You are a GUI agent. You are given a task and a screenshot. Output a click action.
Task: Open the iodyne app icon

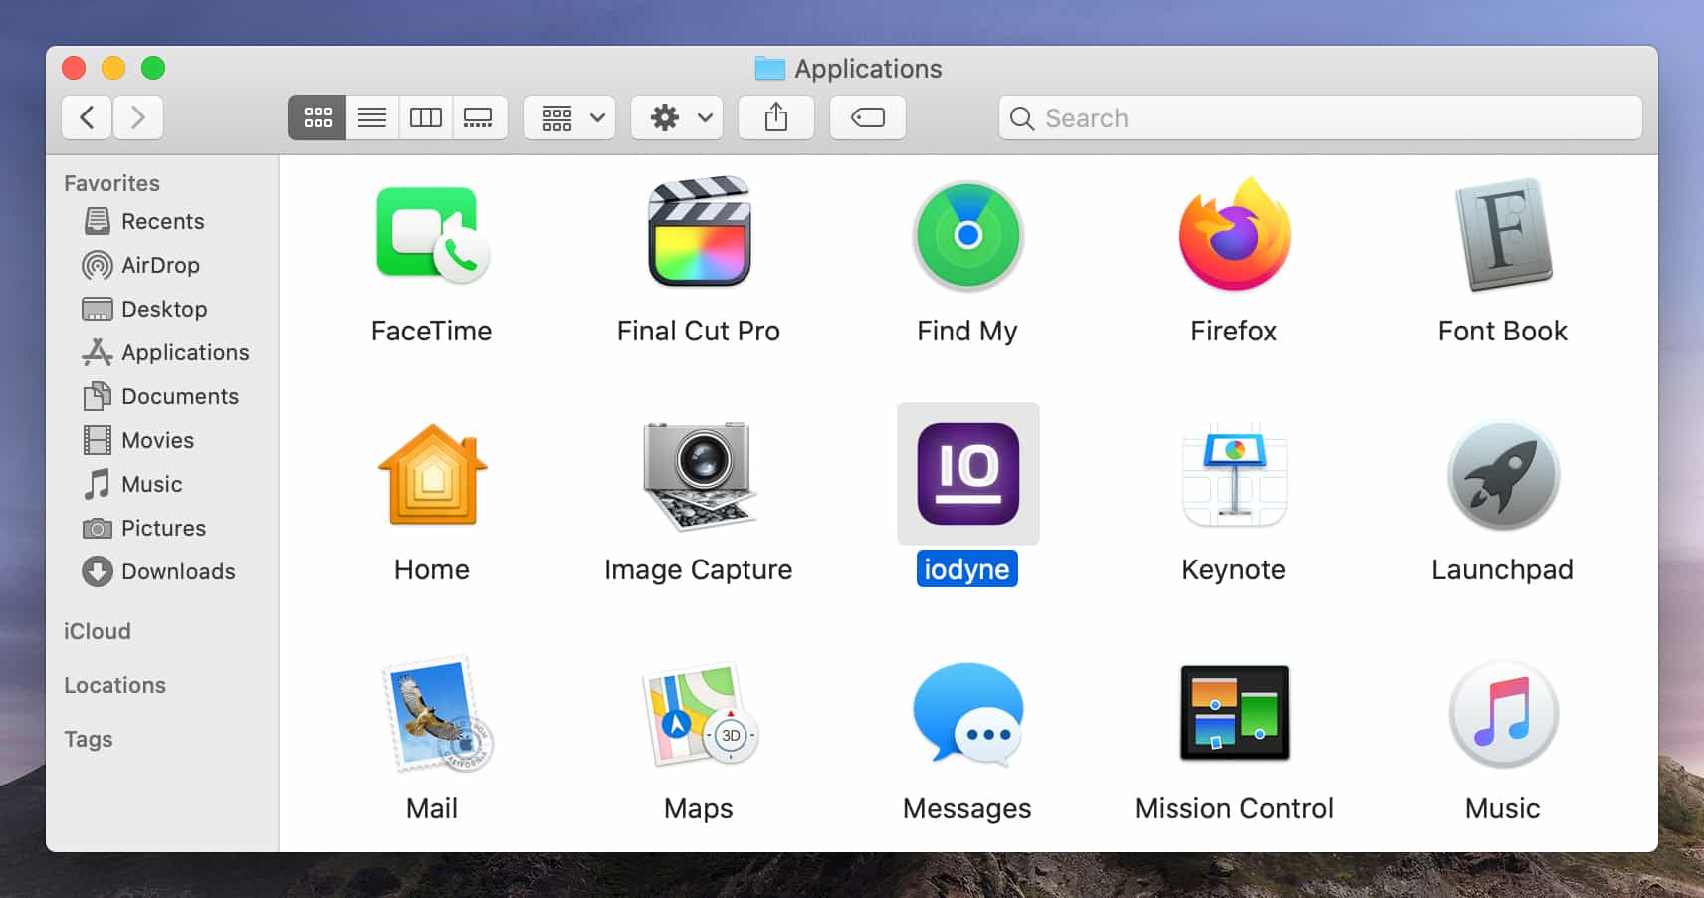(x=967, y=474)
